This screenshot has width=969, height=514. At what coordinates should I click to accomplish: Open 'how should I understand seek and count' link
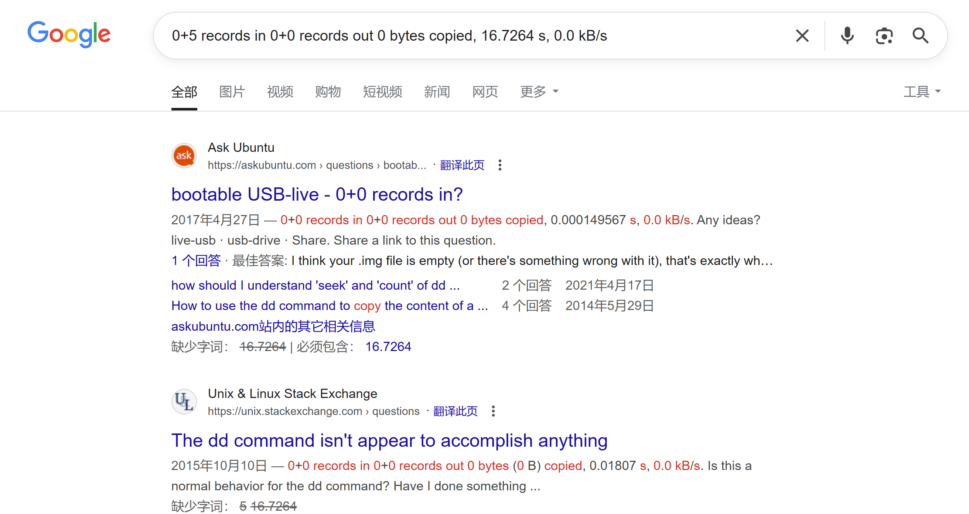coord(315,285)
